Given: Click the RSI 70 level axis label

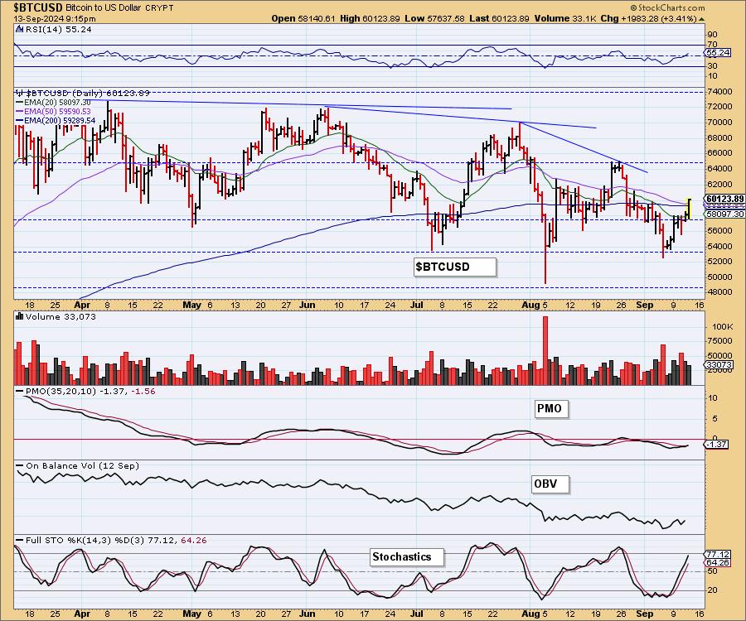Looking at the screenshot, I should coord(713,44).
